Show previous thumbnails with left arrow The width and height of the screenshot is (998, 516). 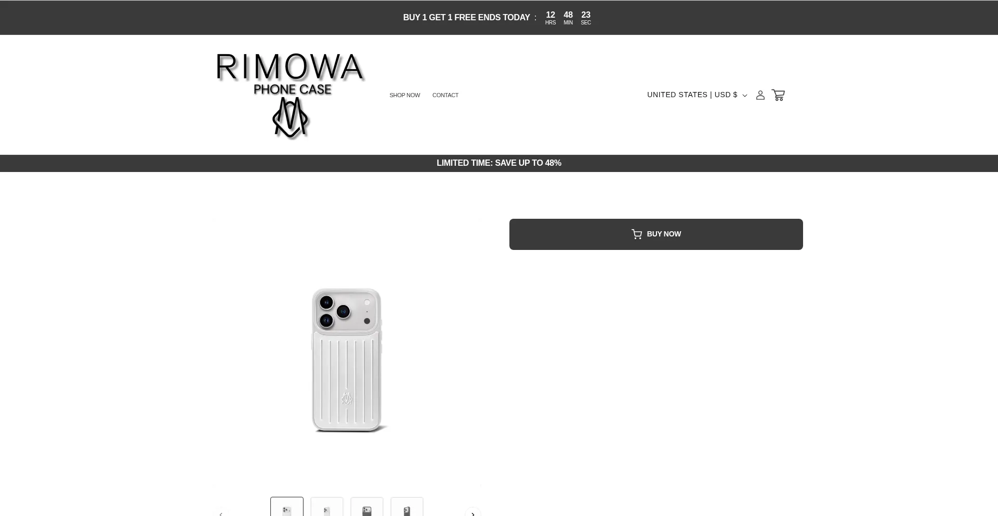pos(221,512)
